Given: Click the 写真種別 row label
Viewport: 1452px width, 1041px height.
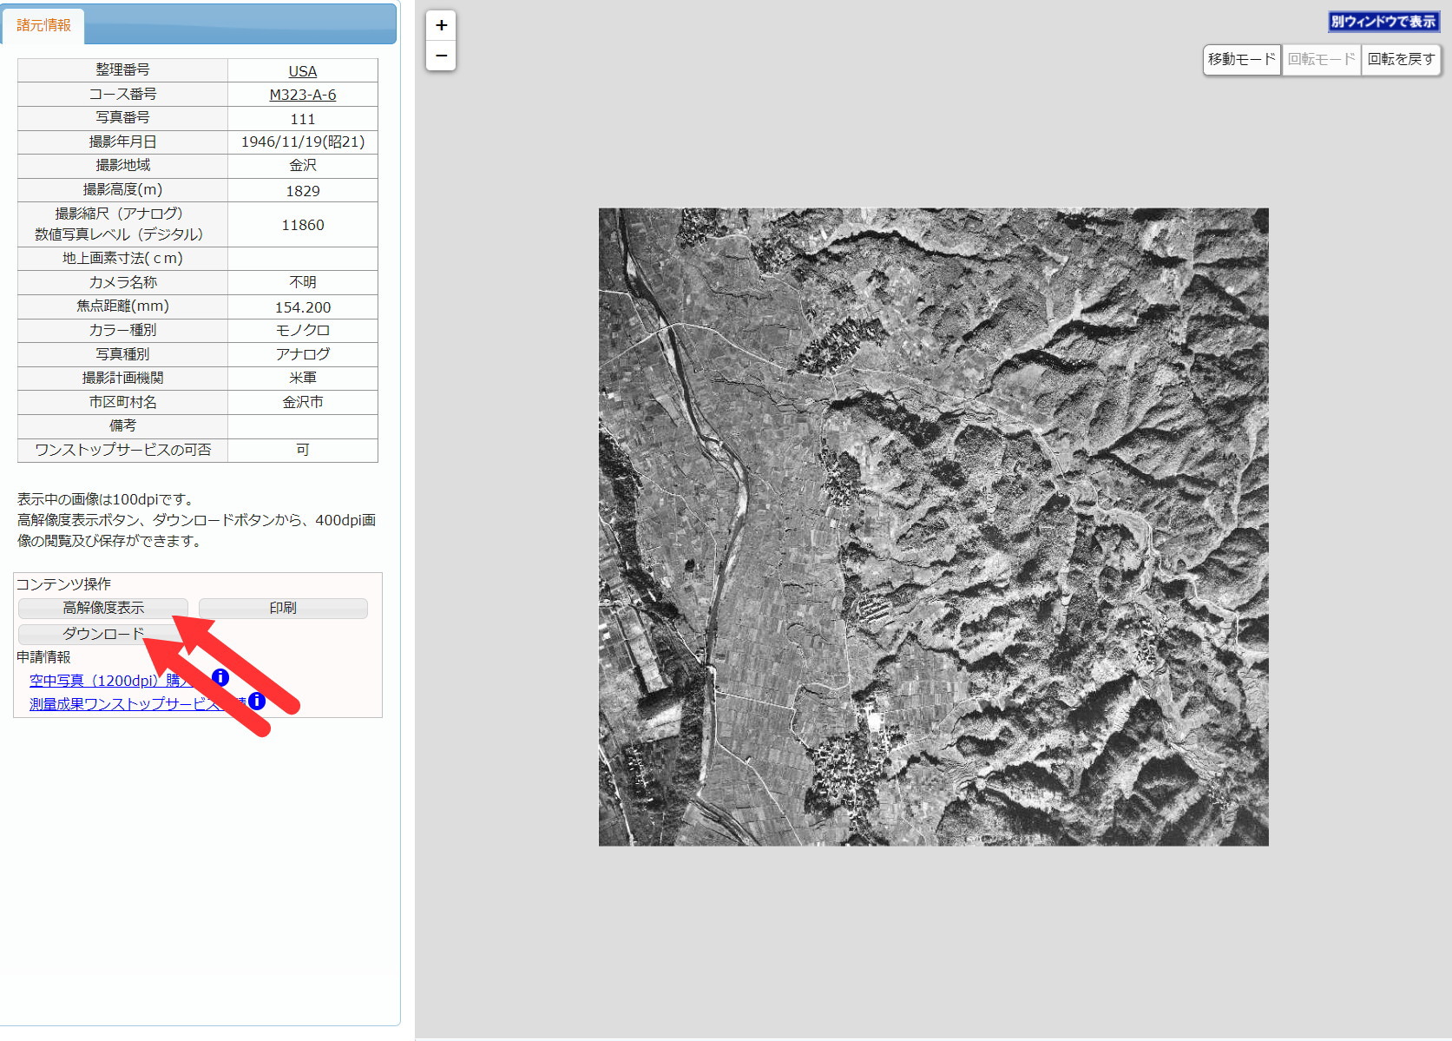Looking at the screenshot, I should (122, 354).
